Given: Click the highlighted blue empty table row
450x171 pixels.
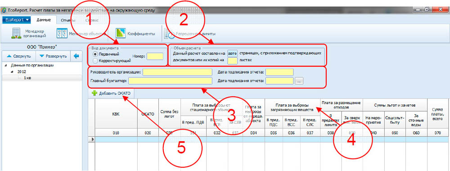Looking at the screenshot, I should click(271, 139).
